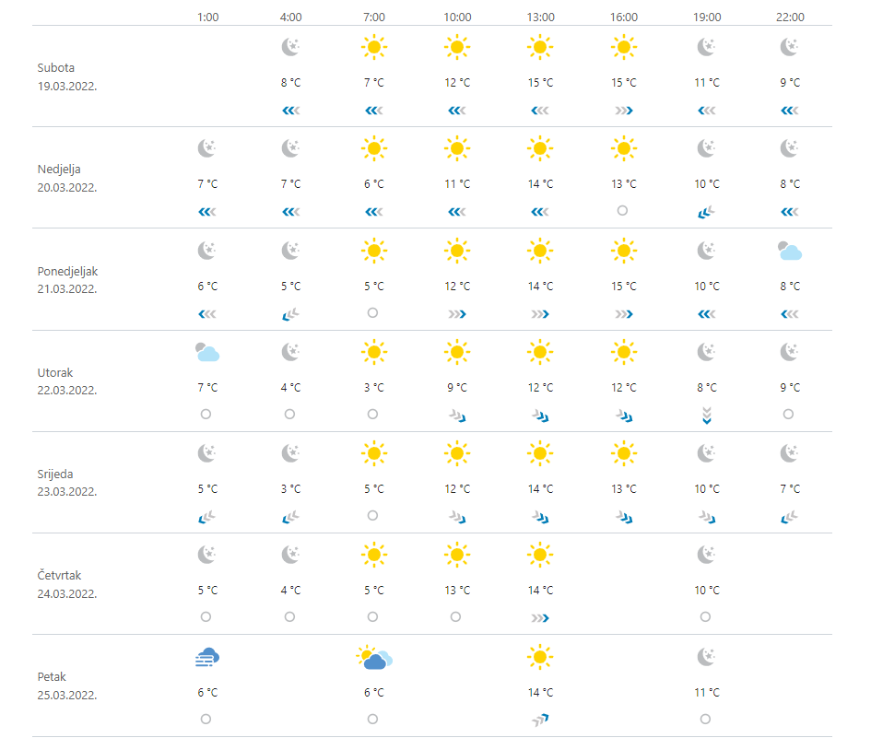The width and height of the screenshot is (871, 738).
Task: Click the 3 °C temperature Utorak 7:00
Action: coord(373,388)
